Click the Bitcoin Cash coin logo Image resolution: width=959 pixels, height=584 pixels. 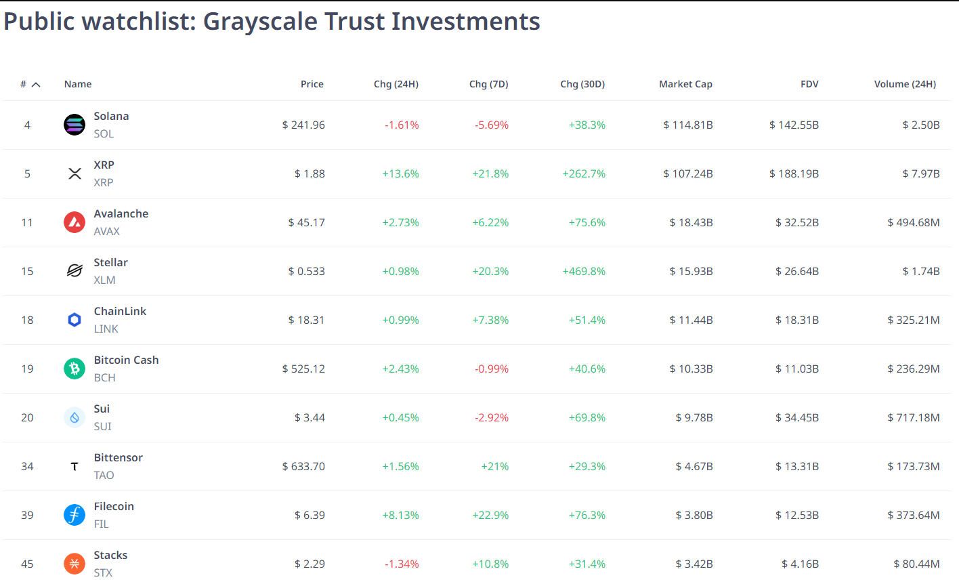coord(74,369)
